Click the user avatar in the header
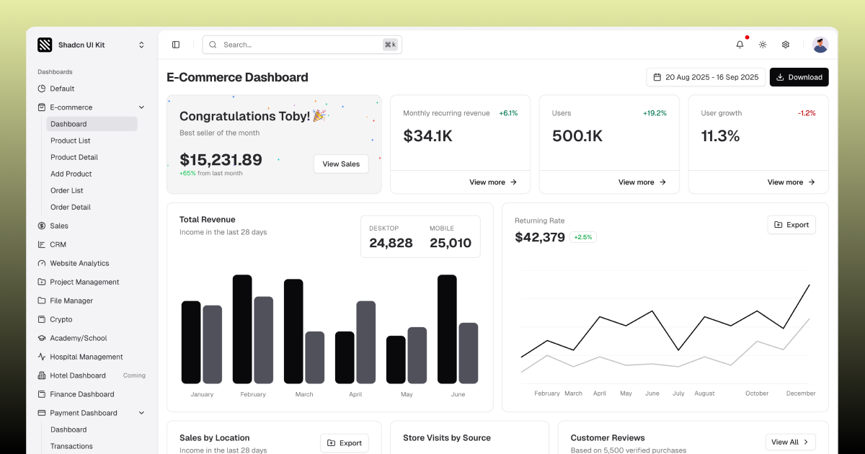 pyautogui.click(x=820, y=44)
